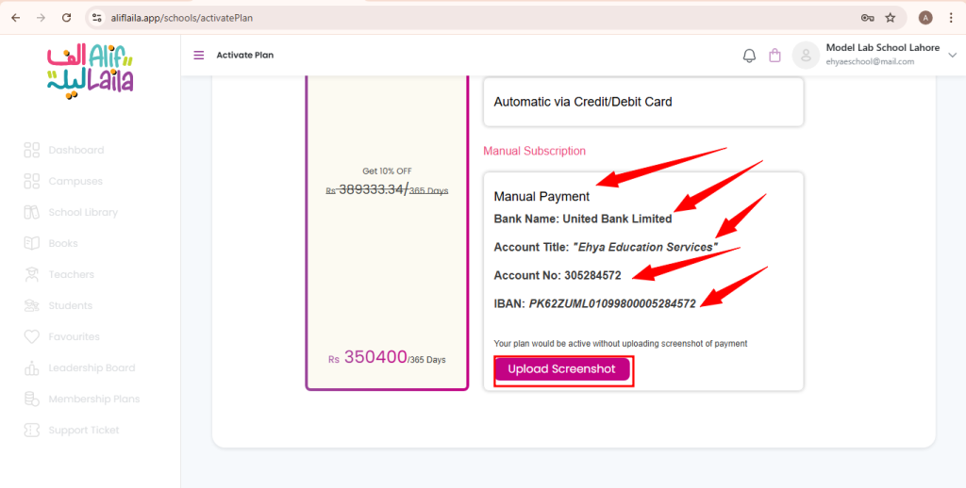Screen dimensions: 966x488
Task: Click the Alif Laila logo
Action: point(90,72)
